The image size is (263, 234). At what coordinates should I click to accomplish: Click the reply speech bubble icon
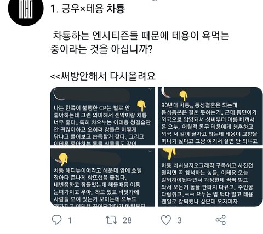click(56, 220)
